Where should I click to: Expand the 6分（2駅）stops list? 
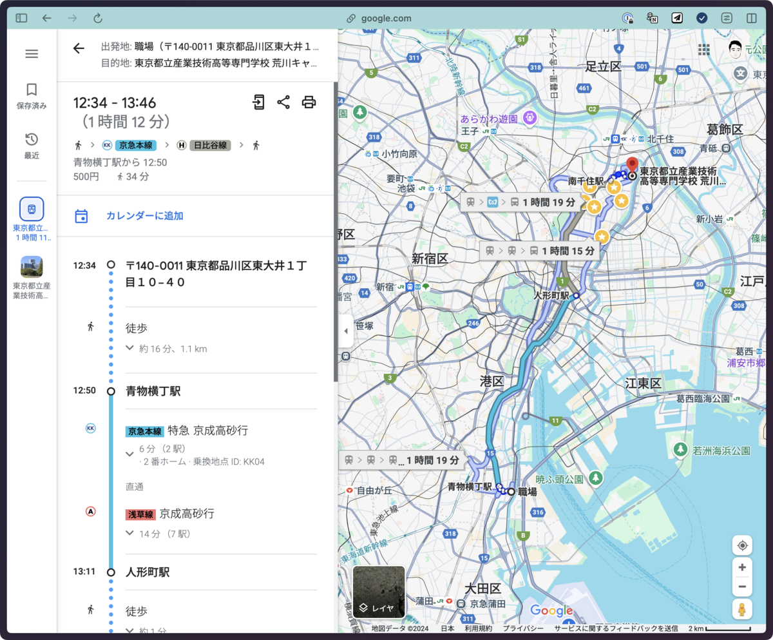coord(129,454)
